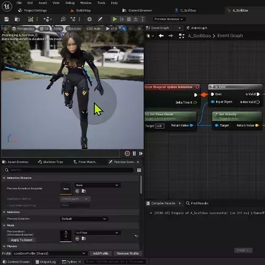This screenshot has height=265, width=265.
Task: Open Class Settings gear icon
Action: click(90, 19)
